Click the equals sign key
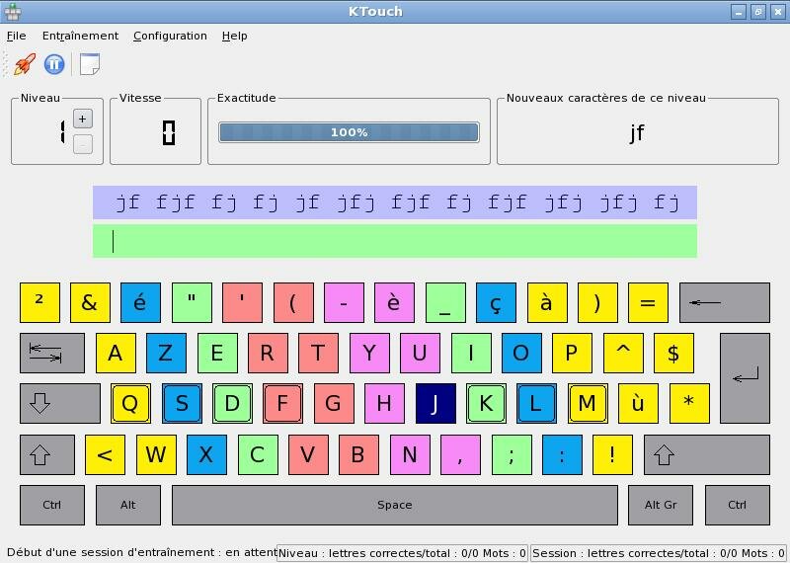 pos(649,302)
